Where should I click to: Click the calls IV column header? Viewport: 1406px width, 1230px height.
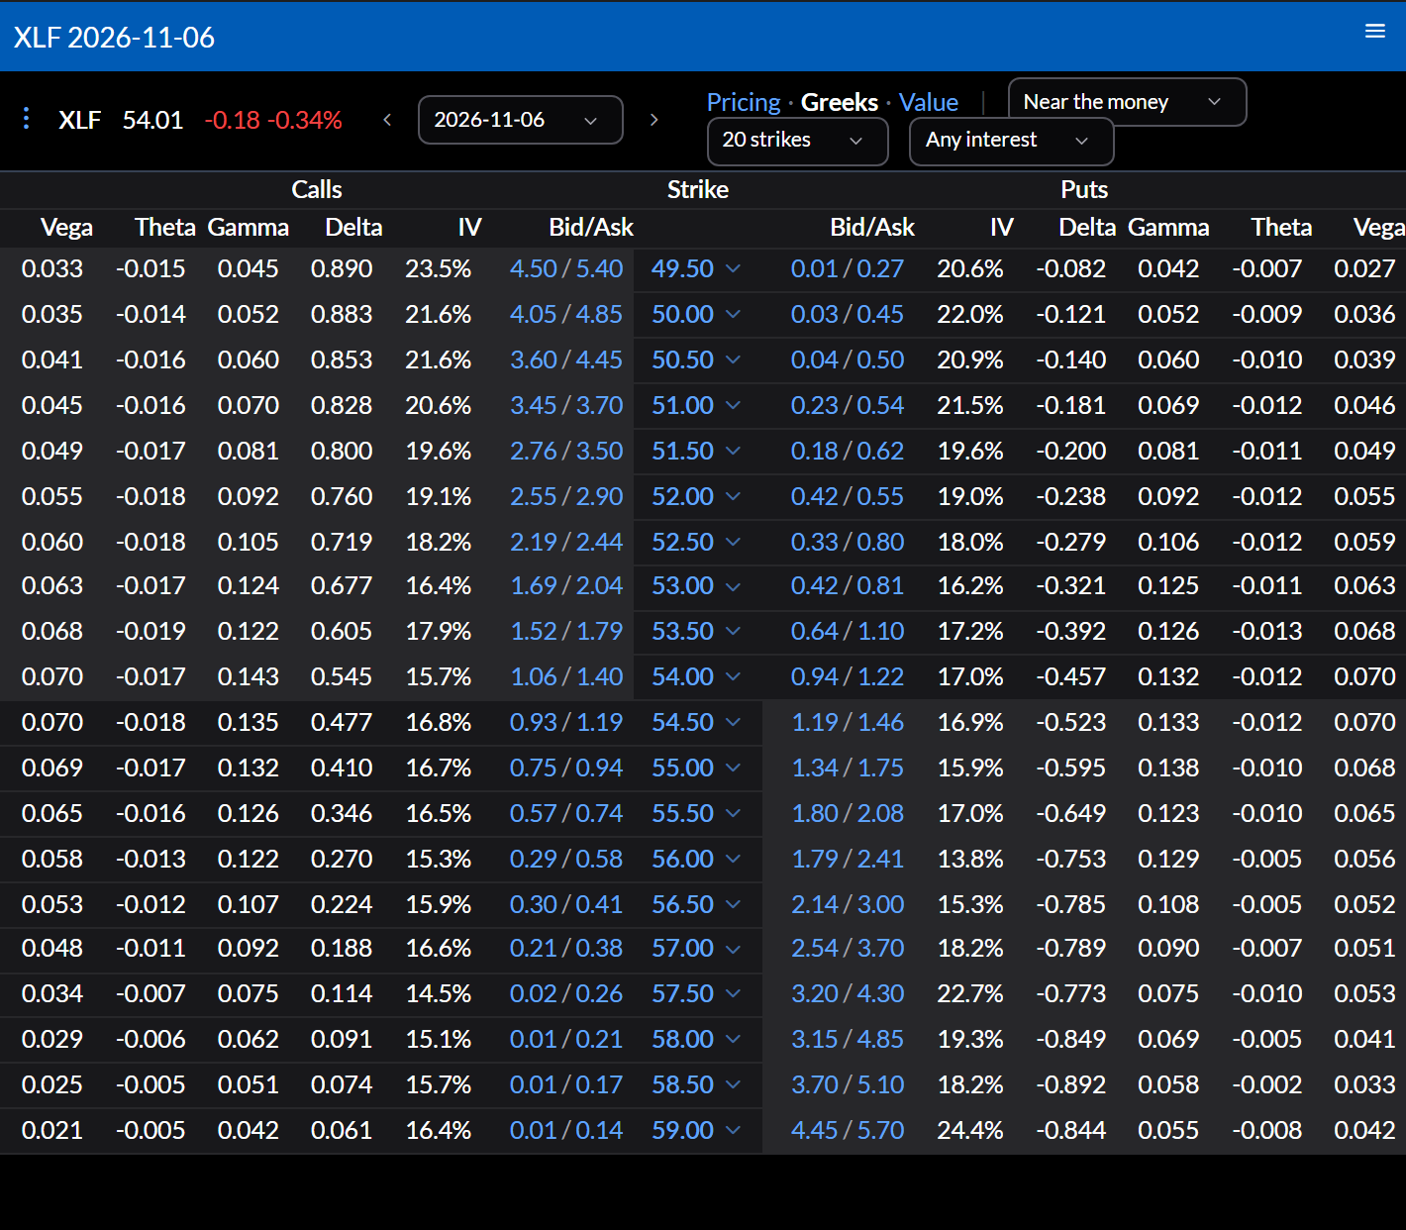469,227
